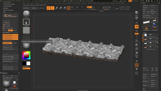Image resolution: width=161 pixels, height=91 pixels.
Task: Toggle the Persp perspective icon
Action: pyautogui.click(x=137, y=18)
